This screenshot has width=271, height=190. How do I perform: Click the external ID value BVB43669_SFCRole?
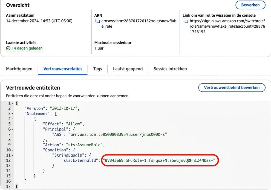coord(159,160)
